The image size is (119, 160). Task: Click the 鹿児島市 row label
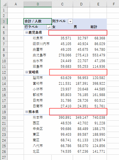click(39, 55)
